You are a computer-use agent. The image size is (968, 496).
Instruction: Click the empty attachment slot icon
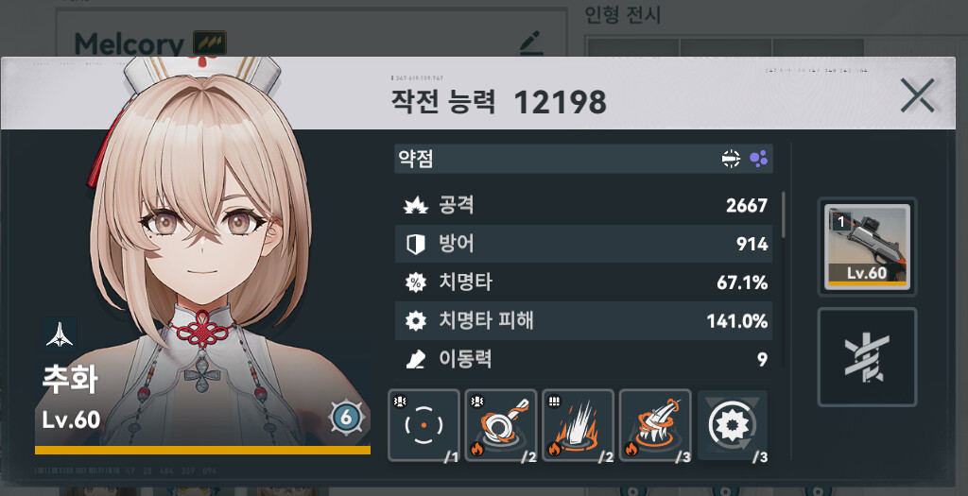tap(868, 357)
